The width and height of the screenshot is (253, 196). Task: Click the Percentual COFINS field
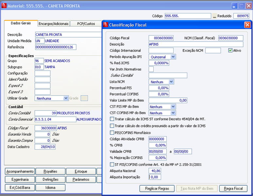[159, 94]
